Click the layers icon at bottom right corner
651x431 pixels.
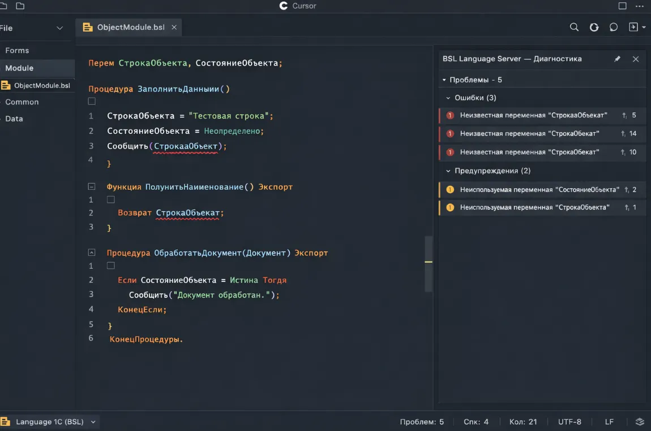pyautogui.click(x=640, y=421)
